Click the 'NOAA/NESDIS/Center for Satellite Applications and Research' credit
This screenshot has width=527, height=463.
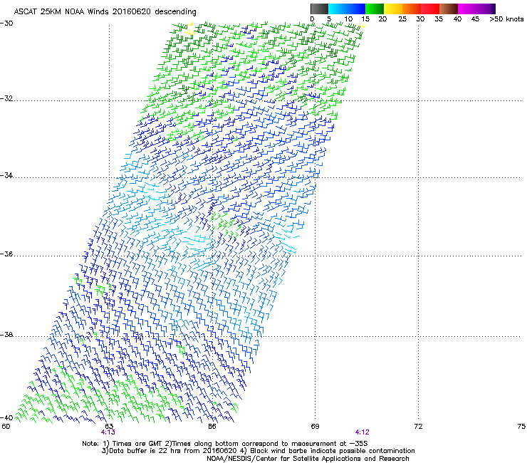pos(308,459)
